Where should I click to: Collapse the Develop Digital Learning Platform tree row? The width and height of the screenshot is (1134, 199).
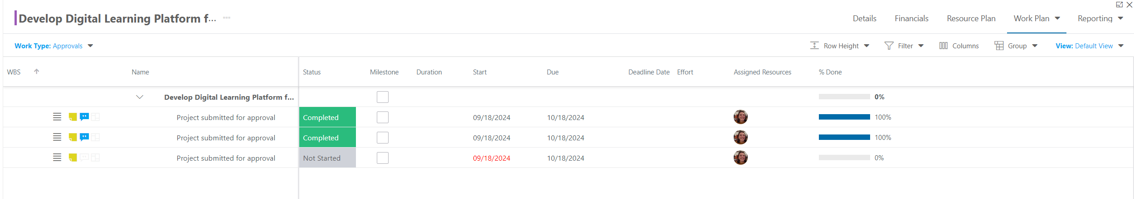click(140, 97)
